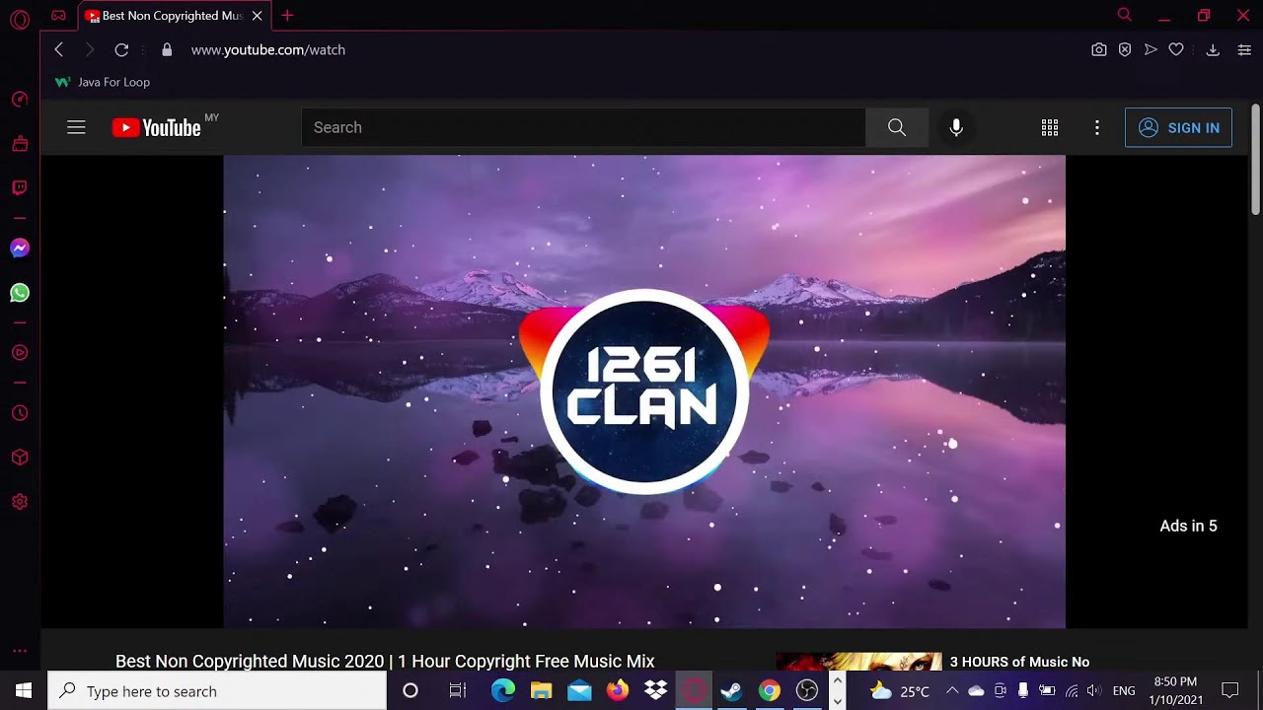Launch Firefox from taskbar
The height and width of the screenshot is (710, 1263).
618,691
